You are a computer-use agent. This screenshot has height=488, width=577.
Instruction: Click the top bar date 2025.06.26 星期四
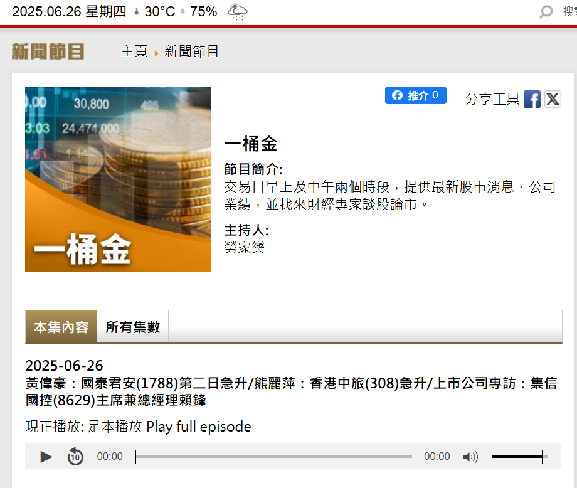(69, 11)
